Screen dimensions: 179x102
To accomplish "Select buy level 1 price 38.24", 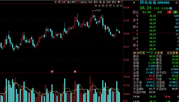I will 152,34.
